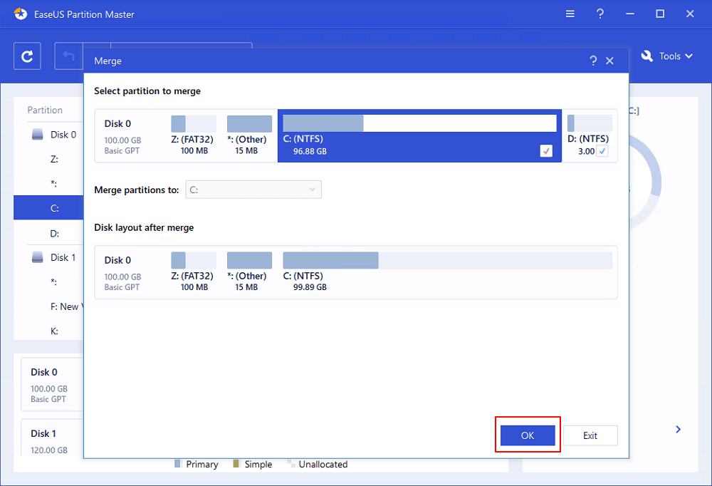
Task: Click the Primary legend color swatch
Action: [x=178, y=464]
